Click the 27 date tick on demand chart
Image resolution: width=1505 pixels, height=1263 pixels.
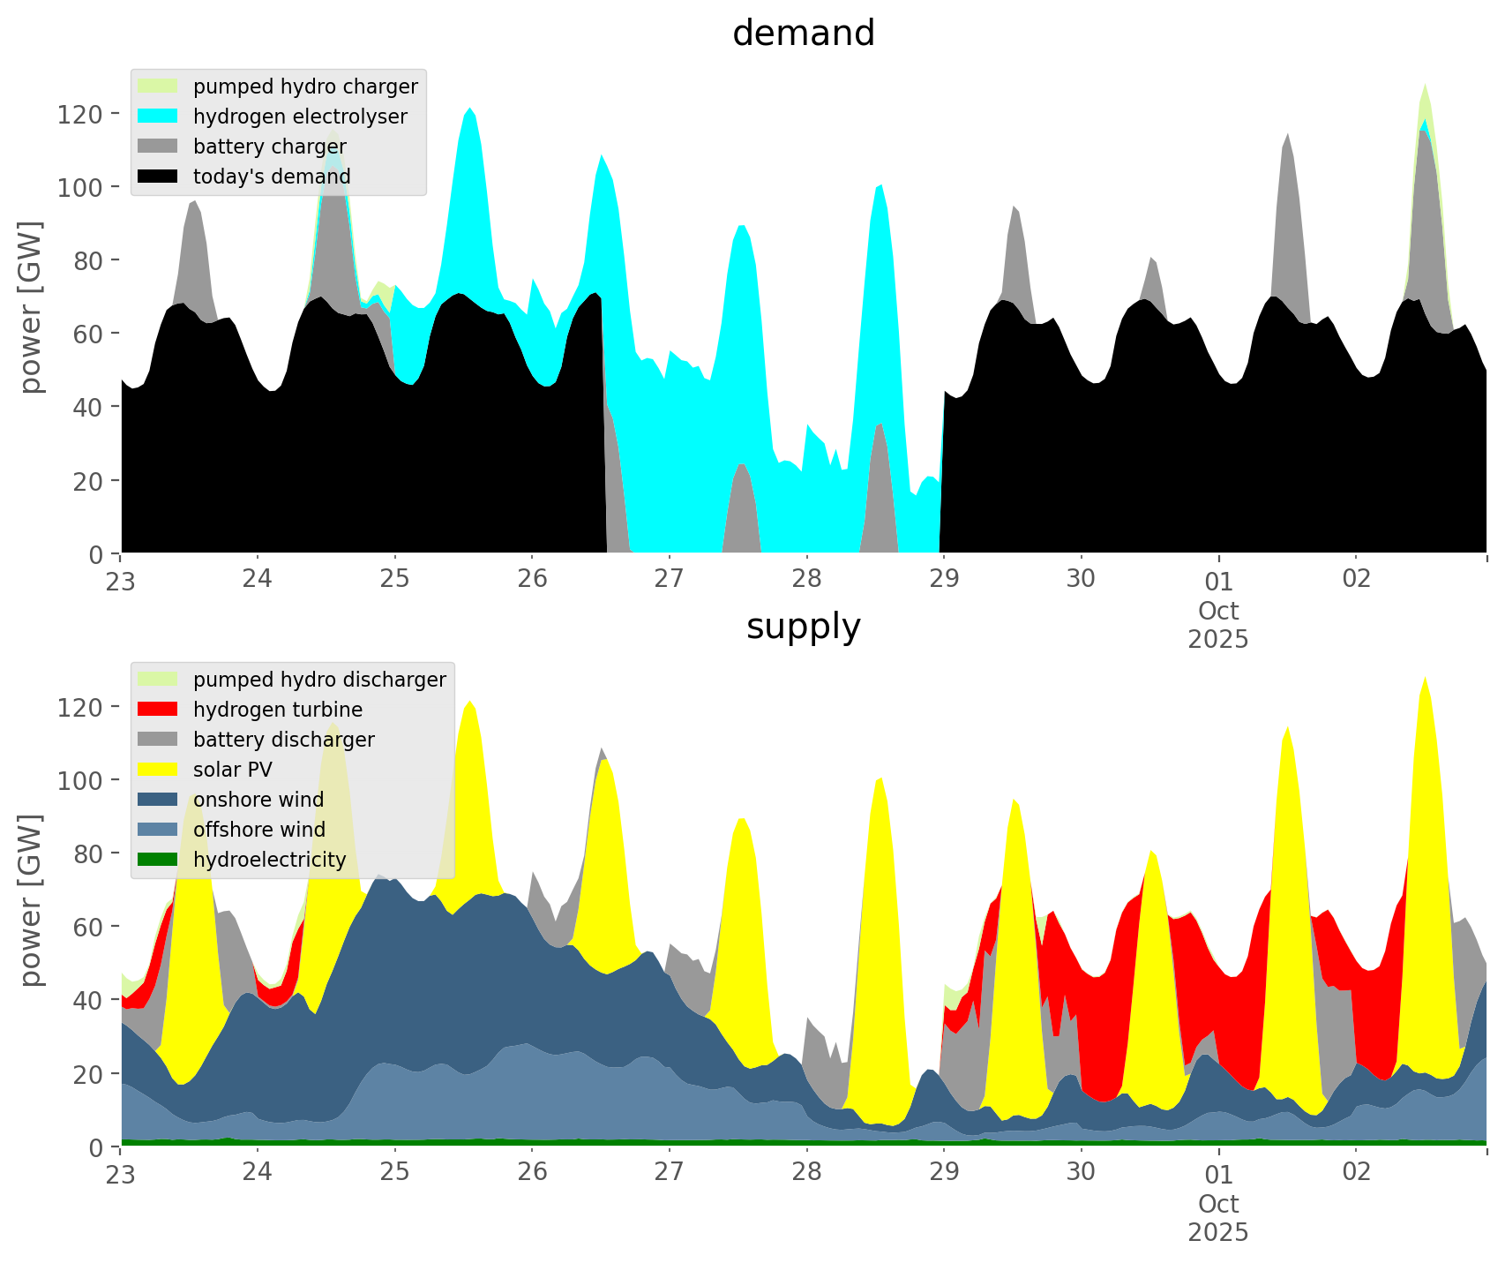pos(670,579)
